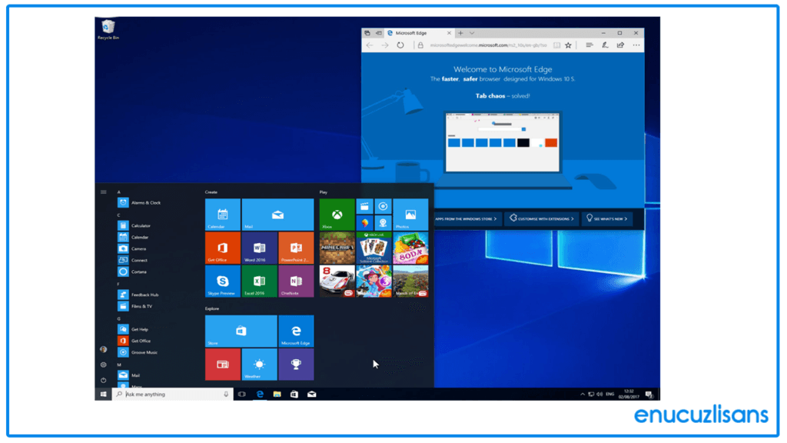Image resolution: width=787 pixels, height=443 pixels.
Task: Click the letter C section header in apps list
Action: pyautogui.click(x=118, y=215)
